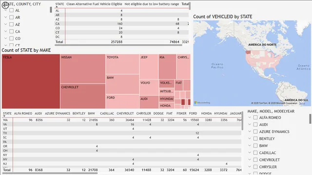Select the BMW treemap block

click(x=122, y=84)
